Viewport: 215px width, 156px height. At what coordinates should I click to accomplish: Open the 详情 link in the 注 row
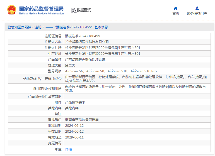(x=68, y=149)
